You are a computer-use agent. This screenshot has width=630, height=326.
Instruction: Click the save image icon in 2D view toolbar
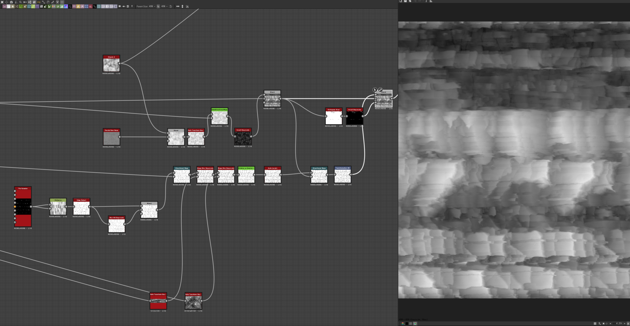(x=405, y=1)
